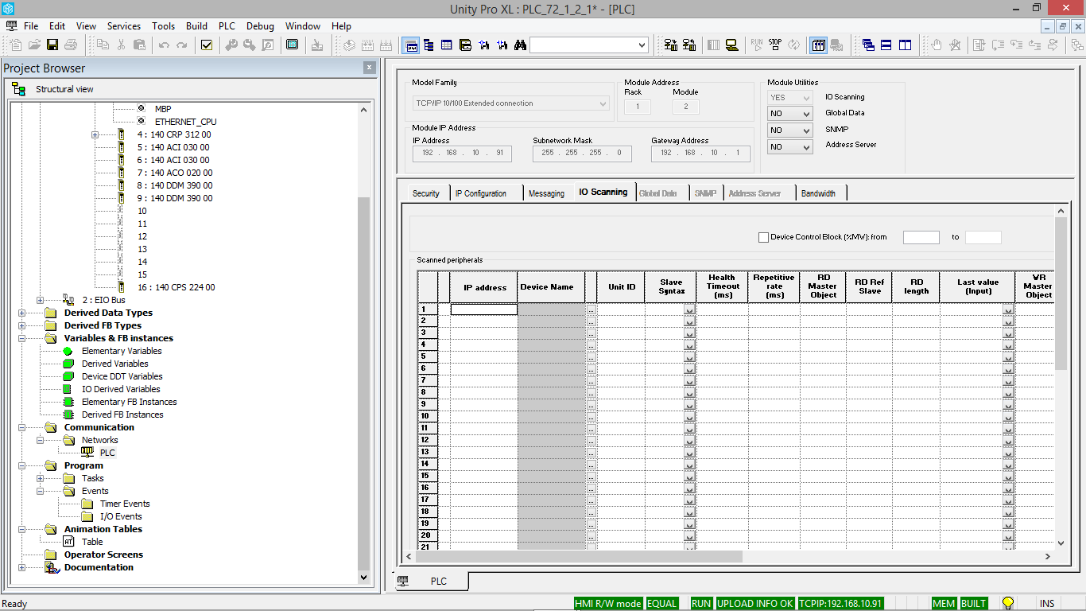Switch to the Messaging tab
This screenshot has height=611, width=1086.
547,192
